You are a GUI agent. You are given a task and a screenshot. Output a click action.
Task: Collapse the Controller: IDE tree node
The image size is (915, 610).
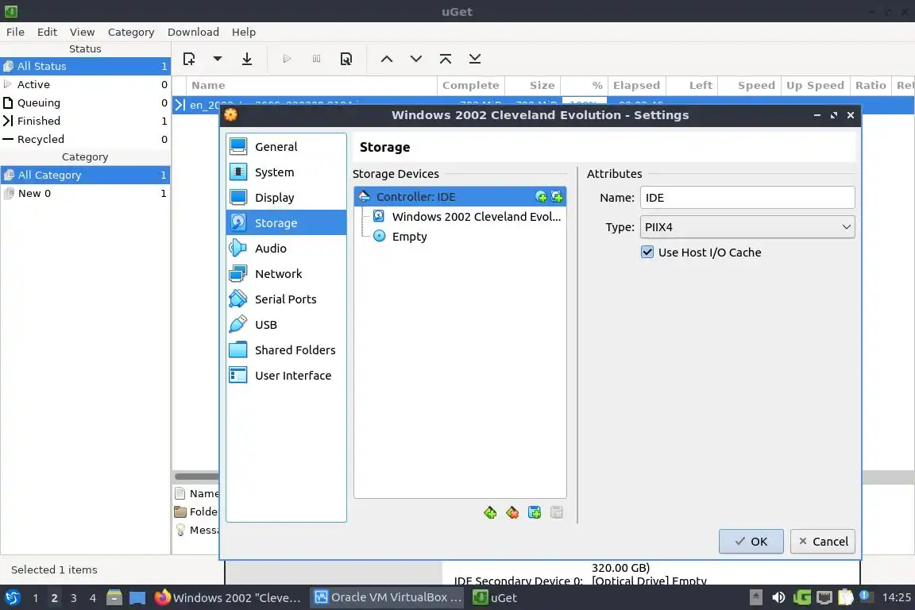point(364,197)
